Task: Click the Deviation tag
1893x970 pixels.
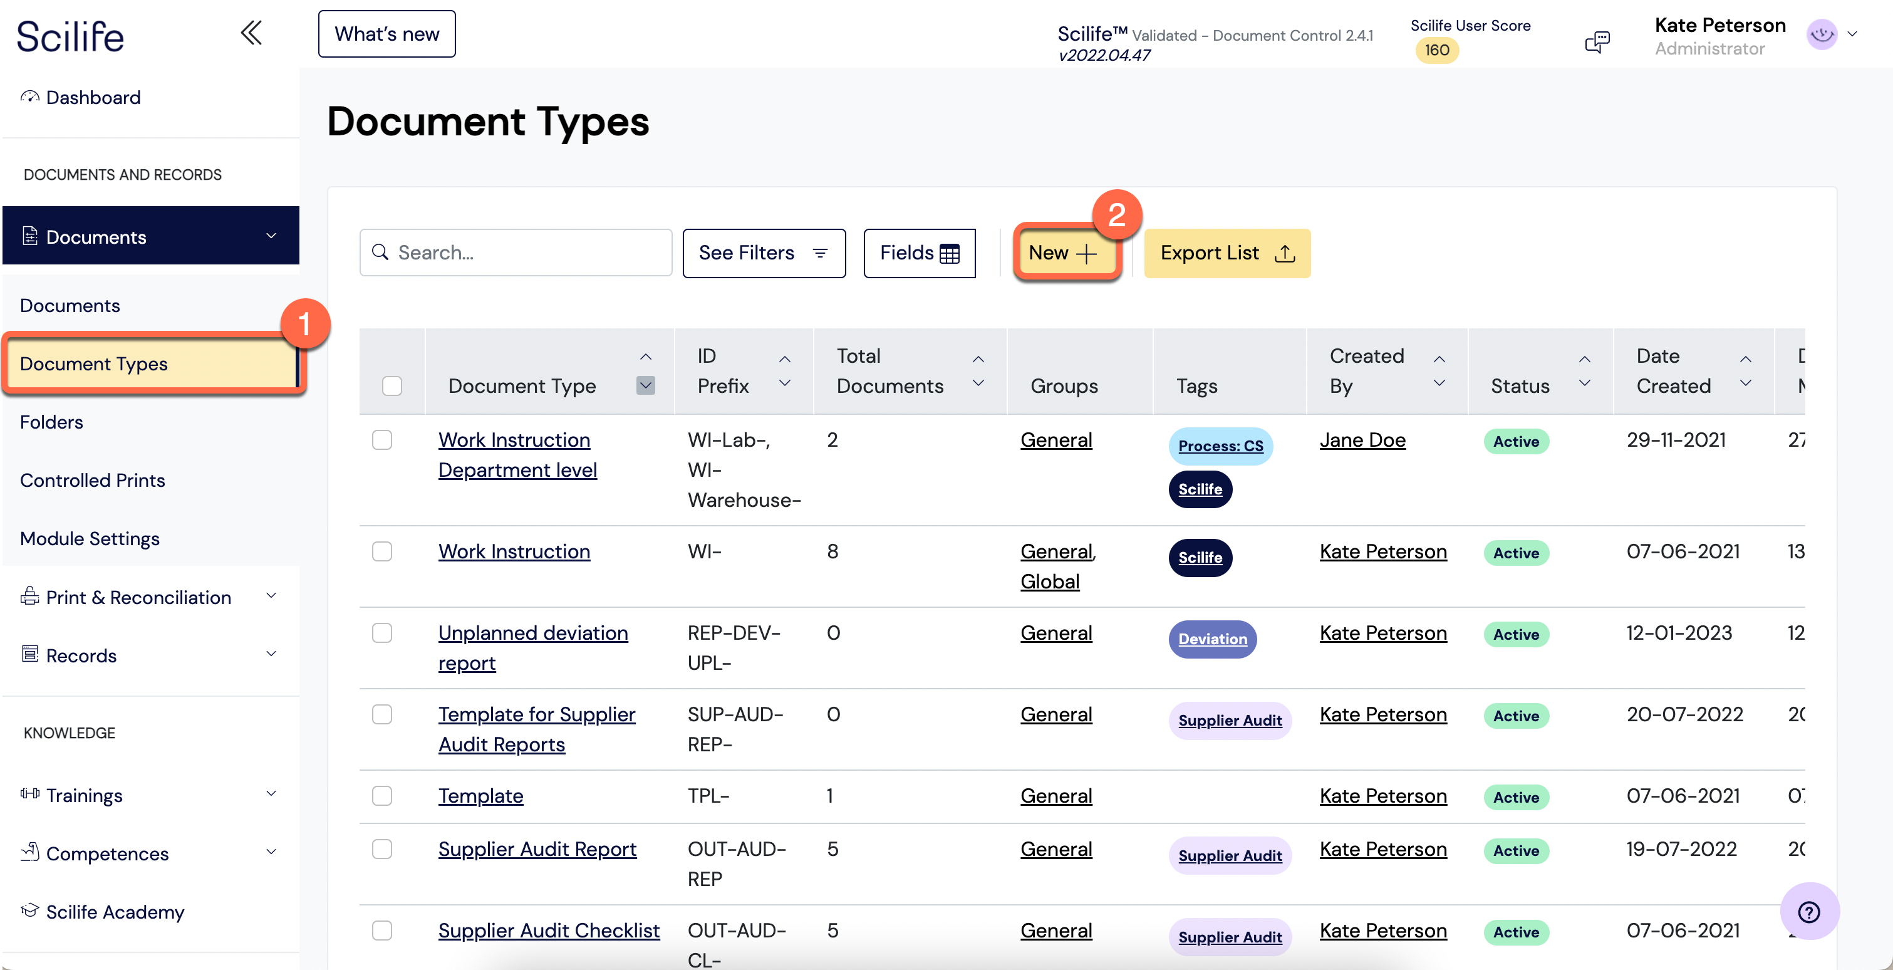Action: [1213, 639]
